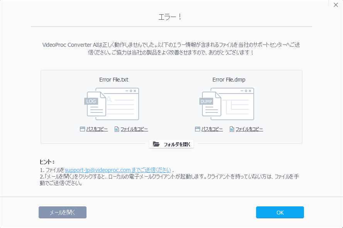Open the support-jp@videoproc.com email link
This screenshot has height=228, width=343.
118,170
